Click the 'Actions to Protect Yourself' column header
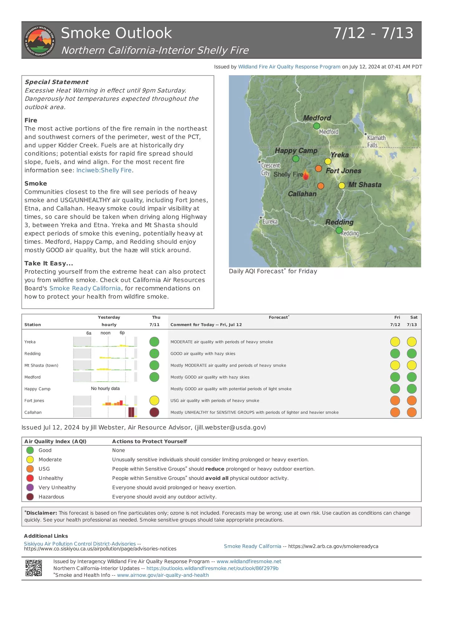The image size is (451, 637). click(149, 441)
